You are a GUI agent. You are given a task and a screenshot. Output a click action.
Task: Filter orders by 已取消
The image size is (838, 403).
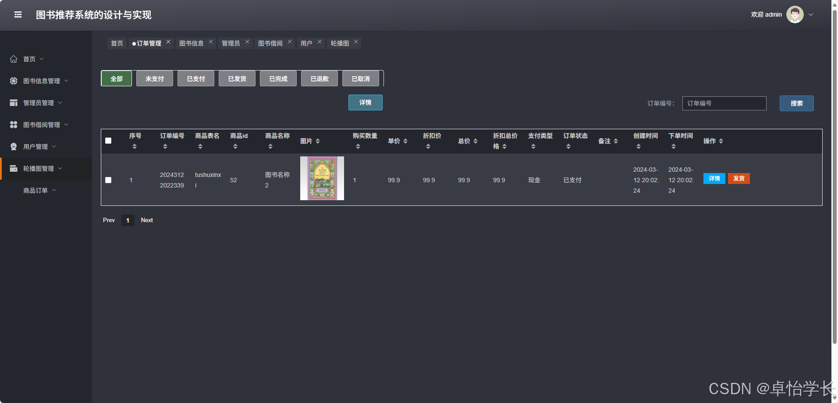tap(361, 78)
